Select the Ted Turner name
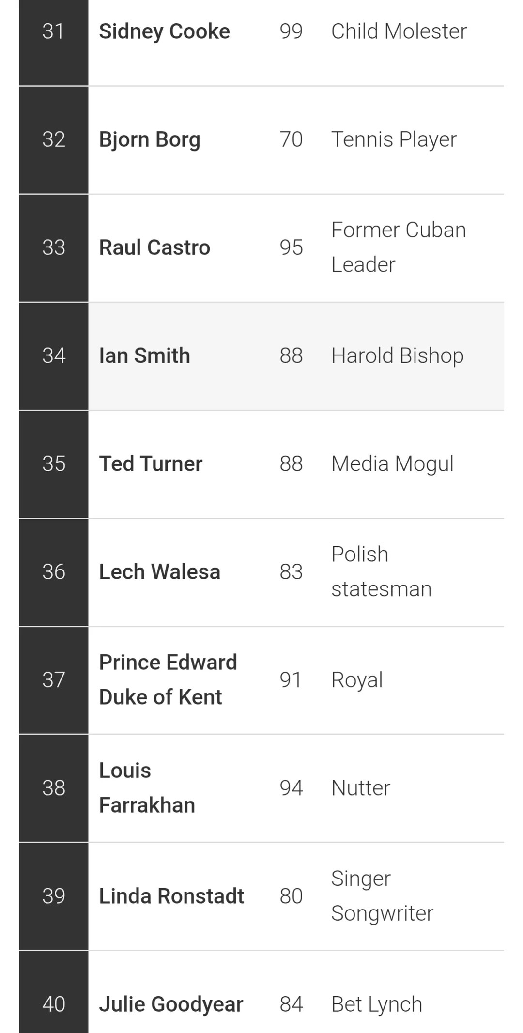Screen dimensions: 523x1033 [x=151, y=464]
